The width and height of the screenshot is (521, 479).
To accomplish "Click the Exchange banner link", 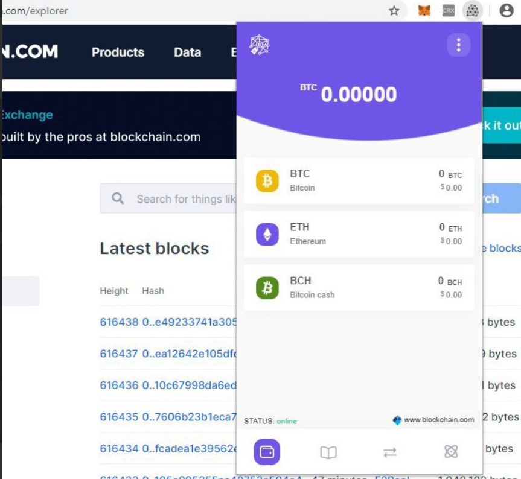I will point(27,115).
